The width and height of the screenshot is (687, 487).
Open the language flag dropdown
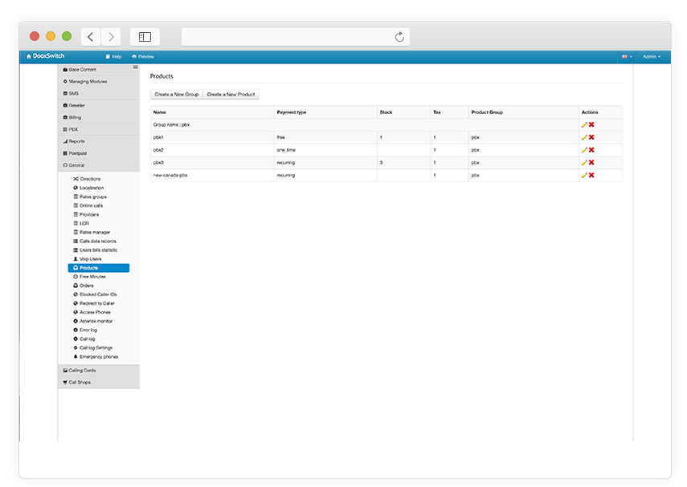(x=627, y=57)
